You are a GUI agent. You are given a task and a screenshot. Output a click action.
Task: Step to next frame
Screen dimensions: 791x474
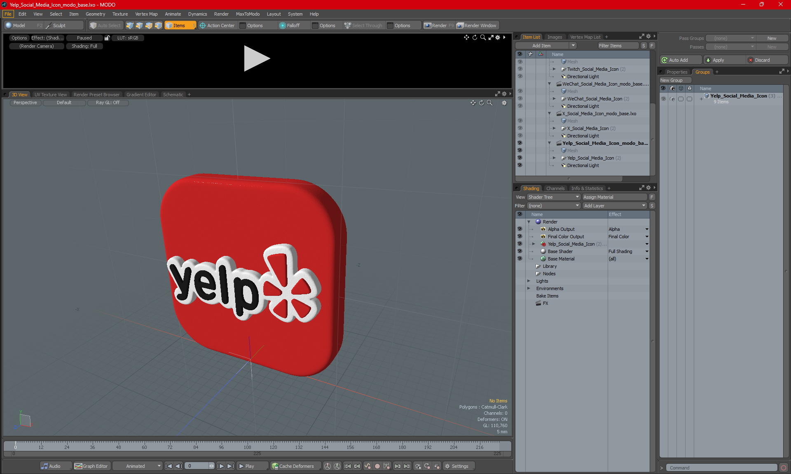tap(221, 466)
